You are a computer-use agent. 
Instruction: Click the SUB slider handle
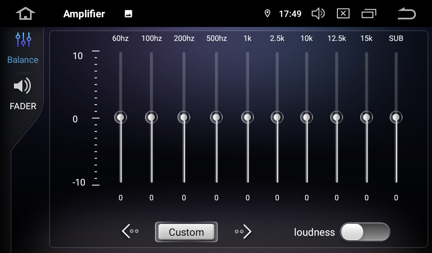[x=396, y=117]
